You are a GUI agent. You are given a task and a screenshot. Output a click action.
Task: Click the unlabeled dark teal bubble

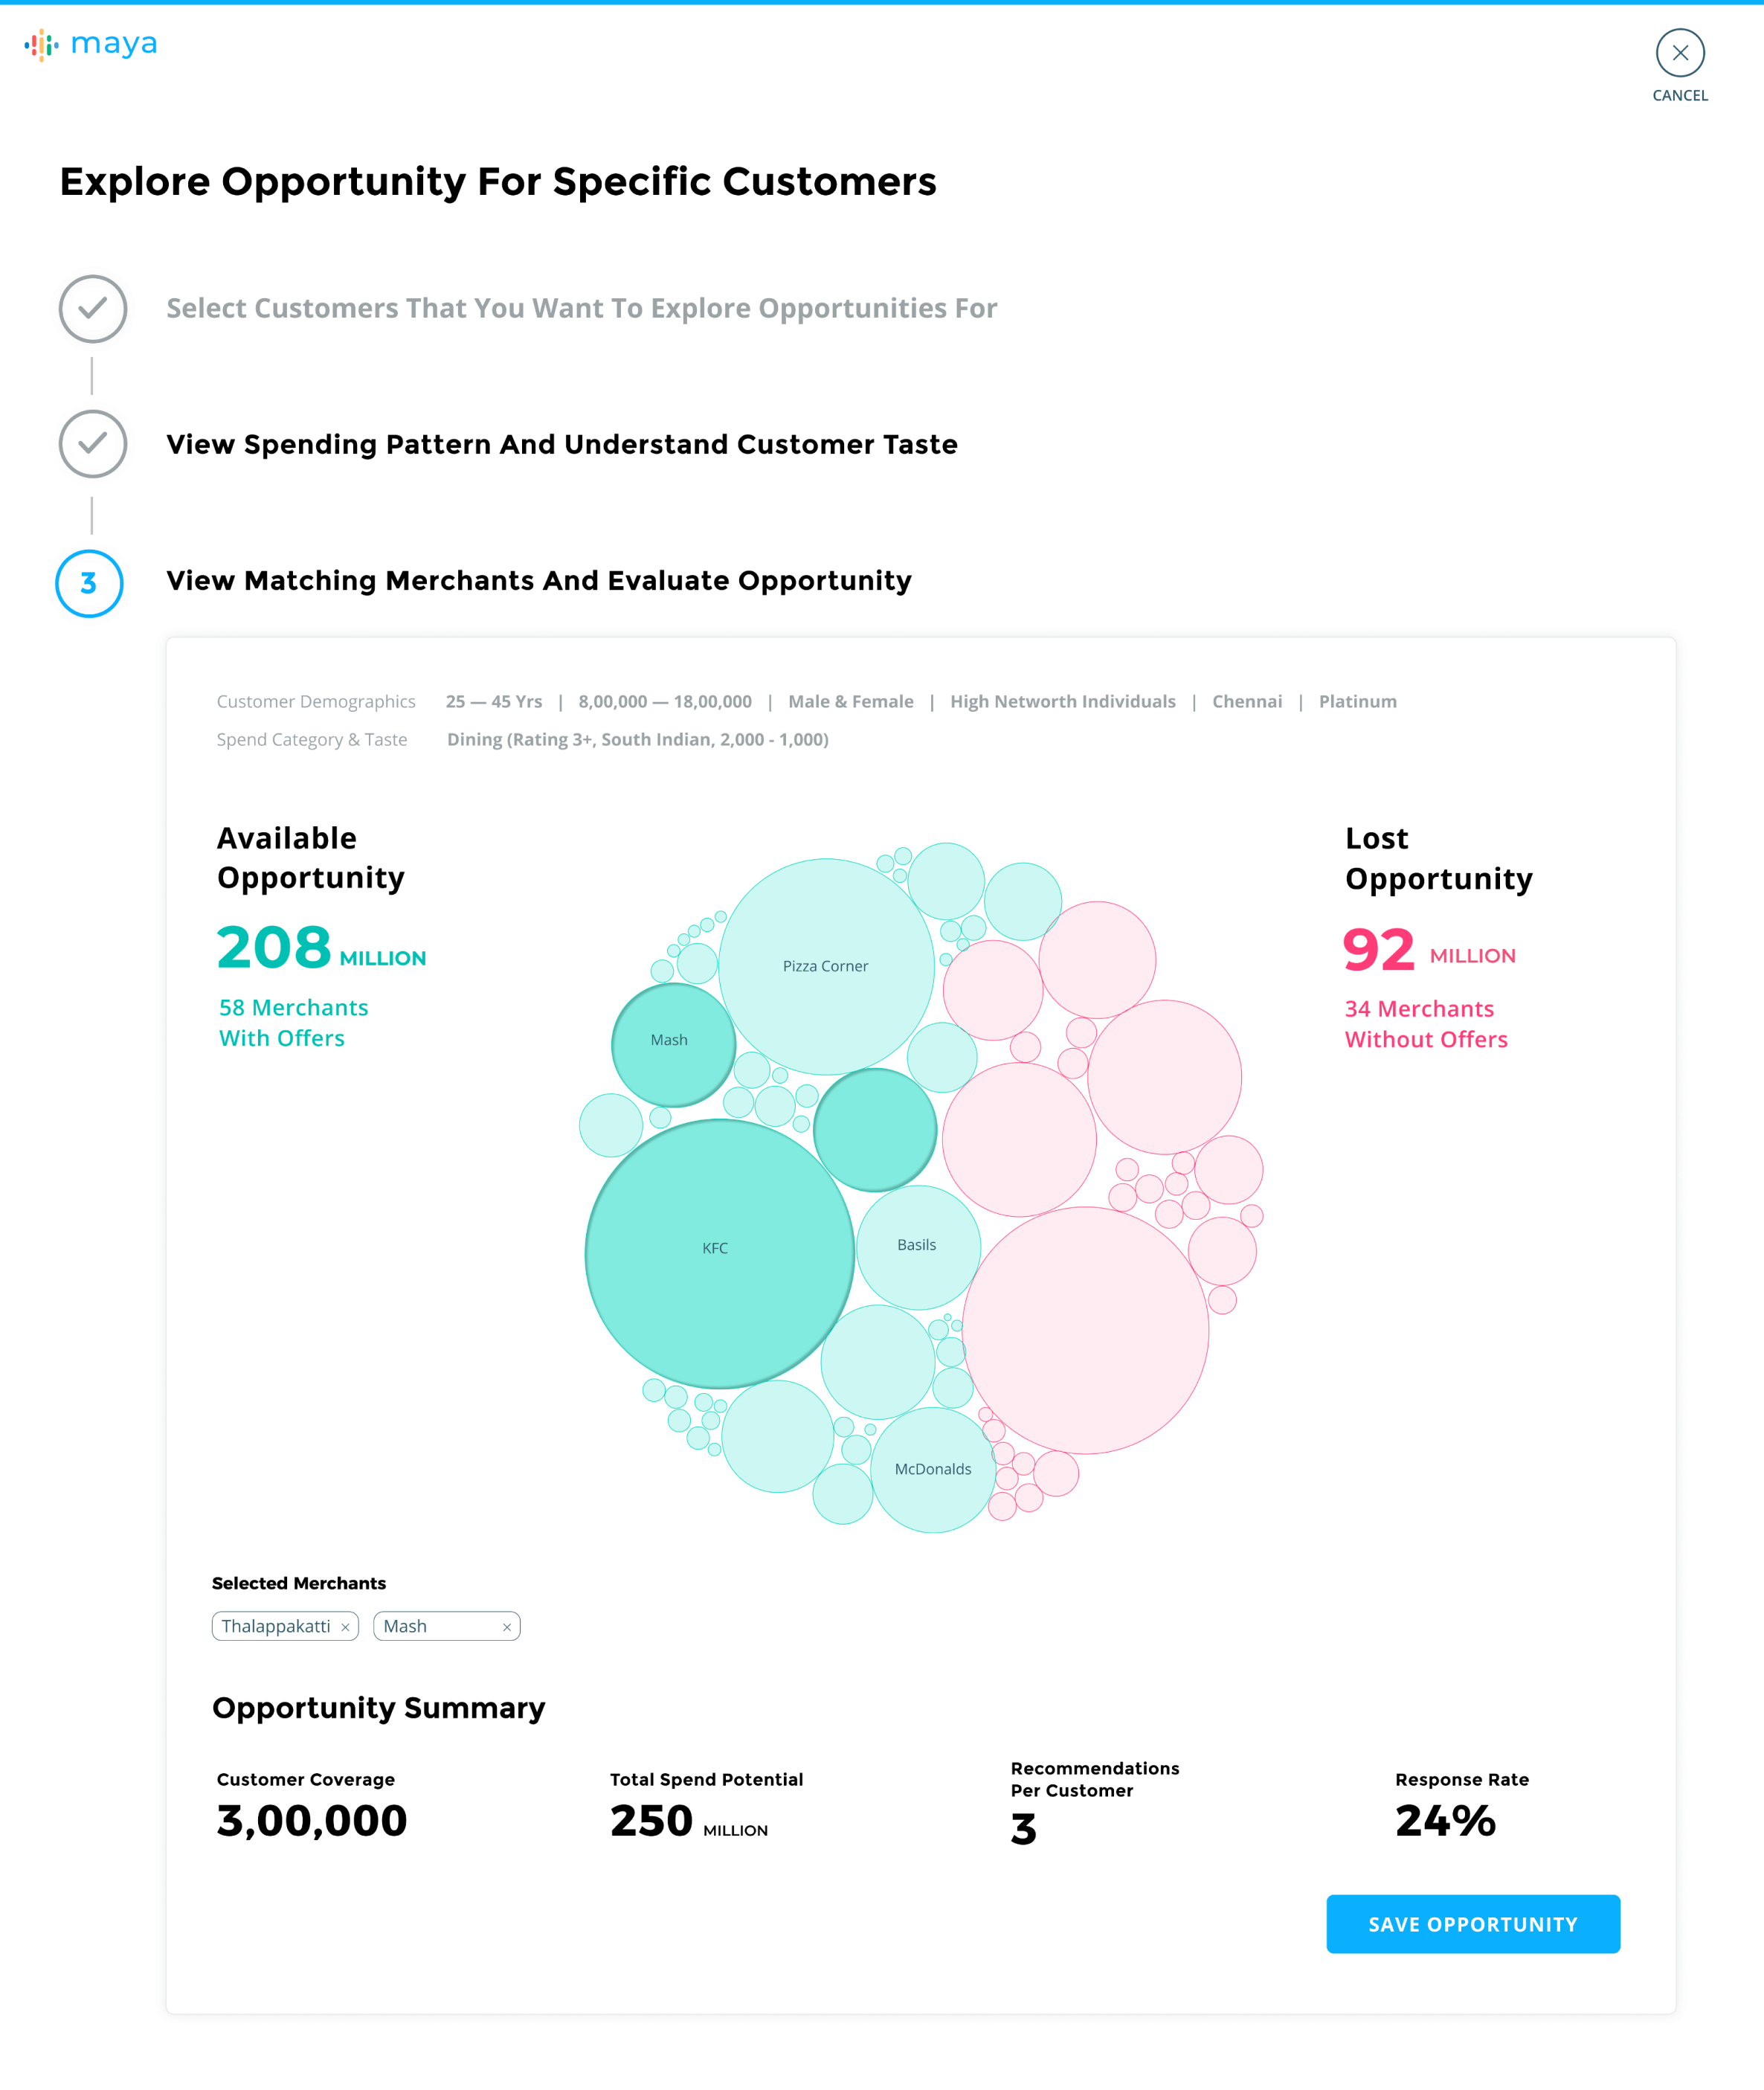875,1129
